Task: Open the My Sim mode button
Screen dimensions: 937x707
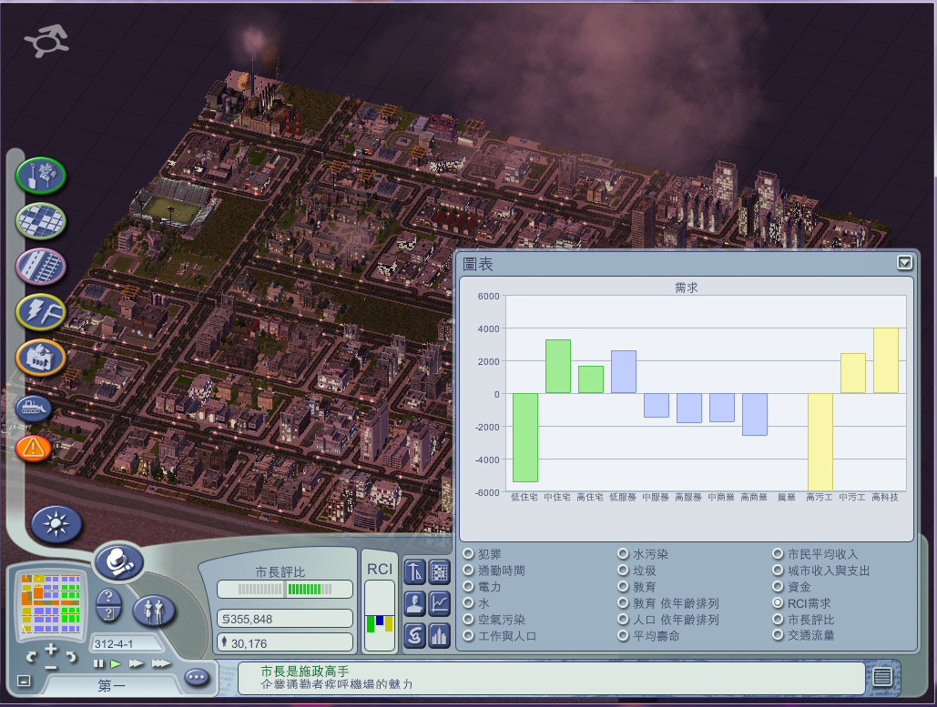Action: (x=155, y=609)
